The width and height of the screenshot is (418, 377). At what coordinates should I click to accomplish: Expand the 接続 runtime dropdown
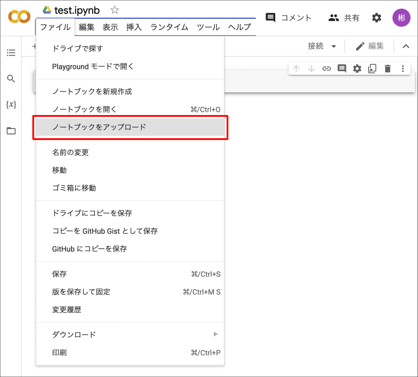[x=322, y=46]
